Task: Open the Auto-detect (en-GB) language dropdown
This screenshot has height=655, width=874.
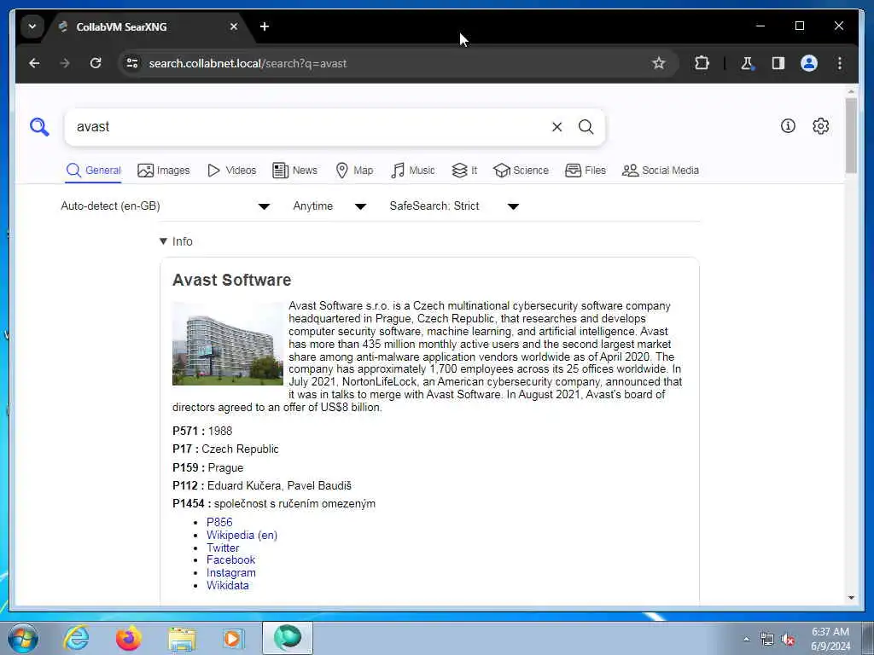Action: point(166,206)
